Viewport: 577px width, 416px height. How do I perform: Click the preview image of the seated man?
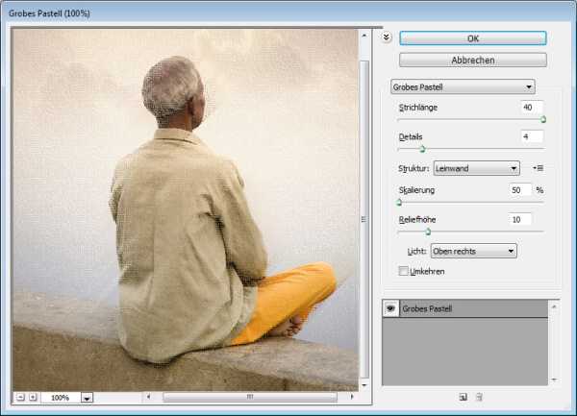point(186,209)
